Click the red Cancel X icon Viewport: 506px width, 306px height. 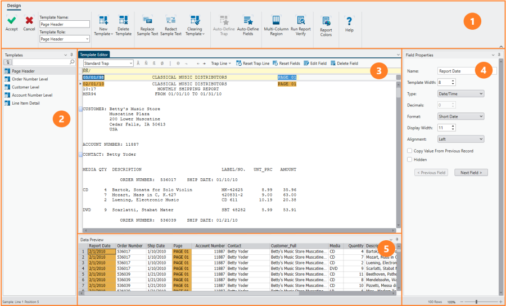click(29, 20)
